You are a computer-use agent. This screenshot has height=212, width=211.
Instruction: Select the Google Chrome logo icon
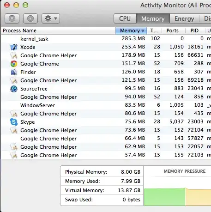pos(14,64)
